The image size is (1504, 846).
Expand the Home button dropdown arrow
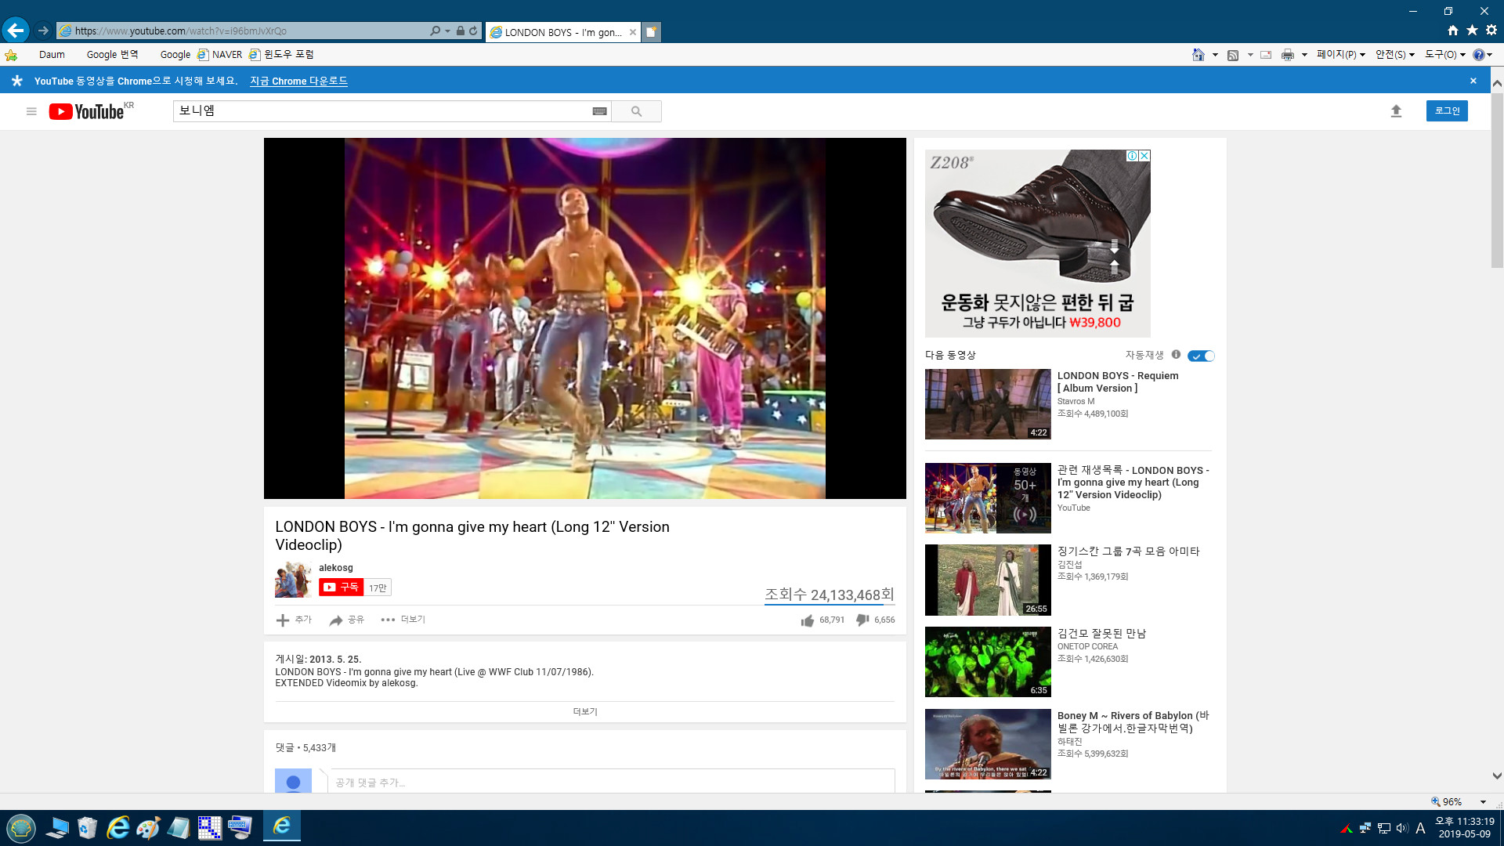[x=1215, y=55]
